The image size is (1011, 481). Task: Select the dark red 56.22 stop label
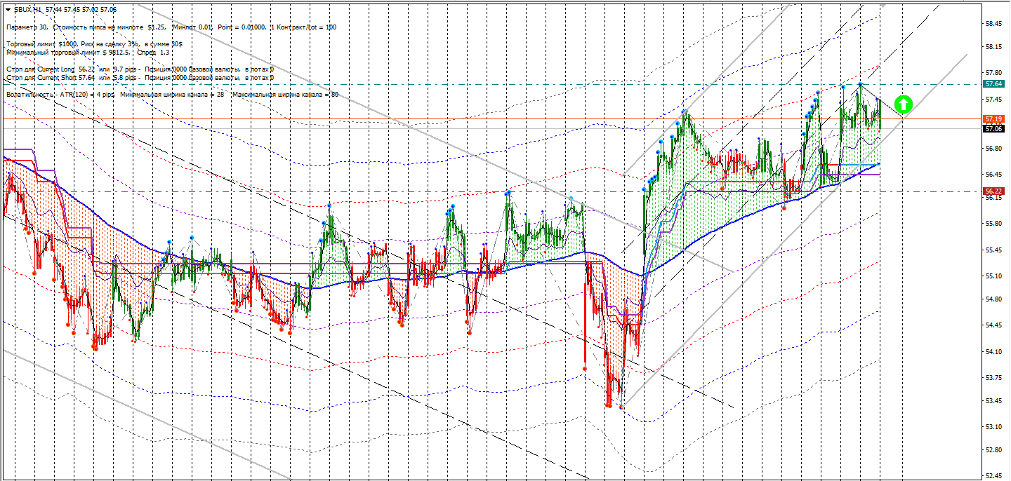pyautogui.click(x=993, y=191)
